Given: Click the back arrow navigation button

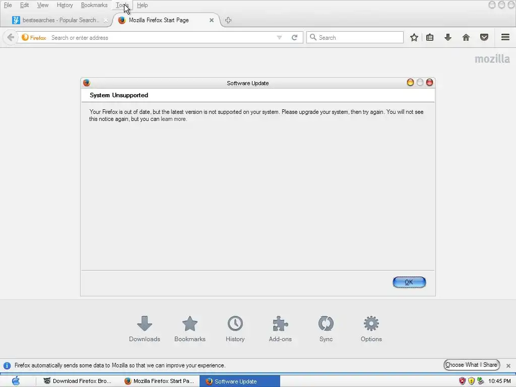Looking at the screenshot, I should point(11,37).
